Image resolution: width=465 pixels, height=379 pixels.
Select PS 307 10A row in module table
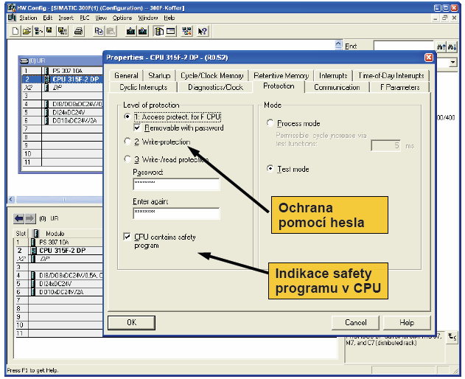[59, 242]
